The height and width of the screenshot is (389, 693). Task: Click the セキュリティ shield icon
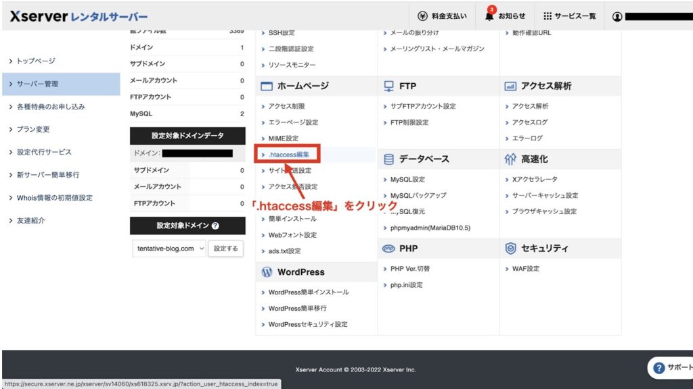[510, 249]
